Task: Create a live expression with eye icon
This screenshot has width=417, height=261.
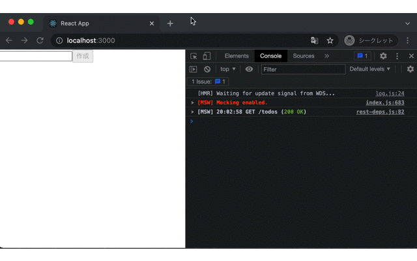Action: 249,69
